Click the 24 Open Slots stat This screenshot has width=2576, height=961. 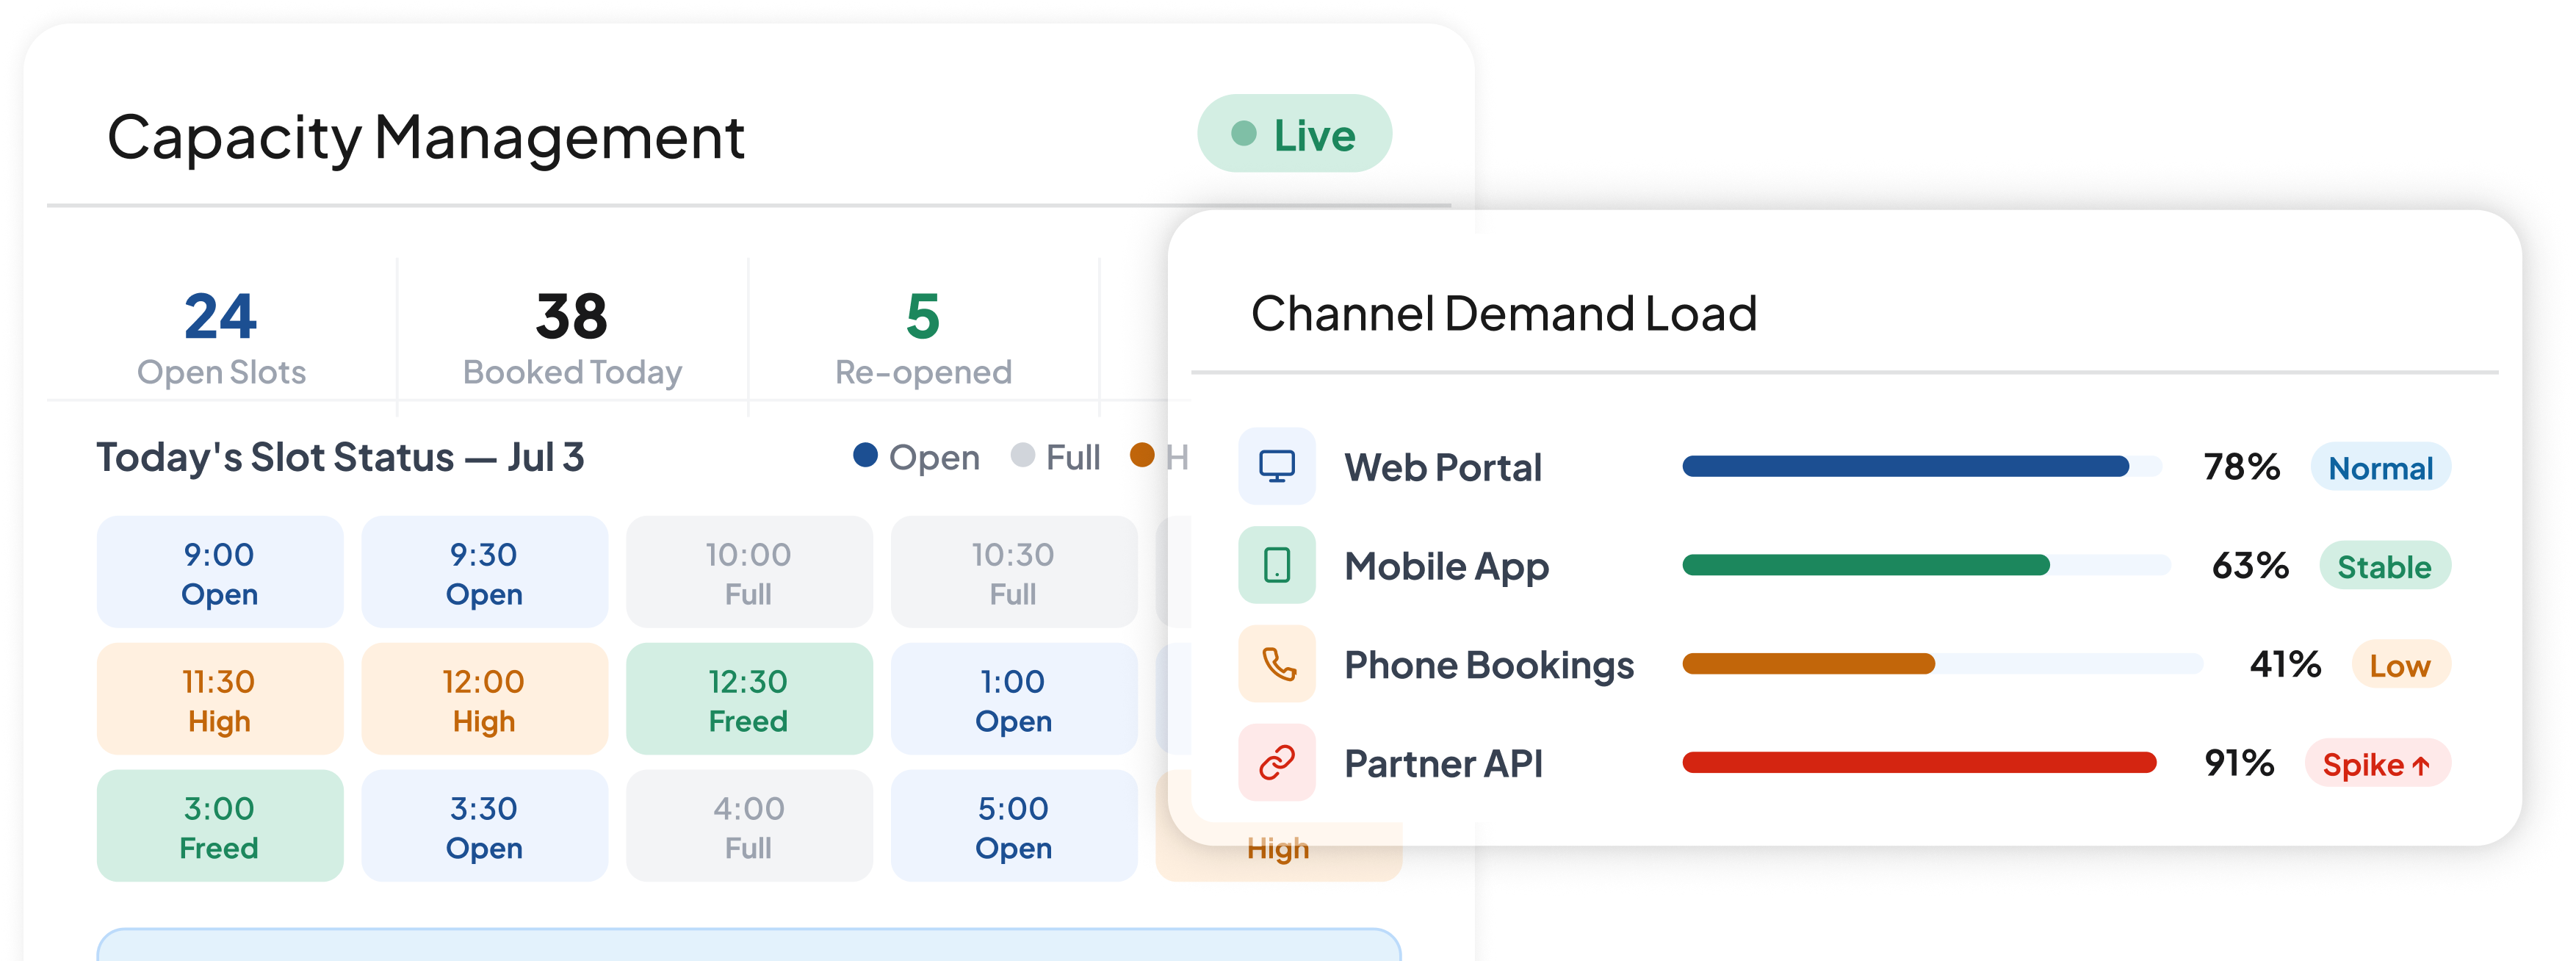(221, 337)
